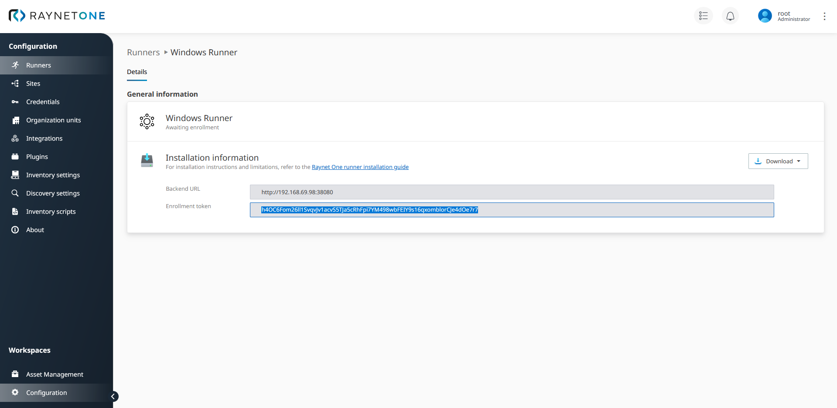
Task: Open Organization units
Action: point(56,120)
